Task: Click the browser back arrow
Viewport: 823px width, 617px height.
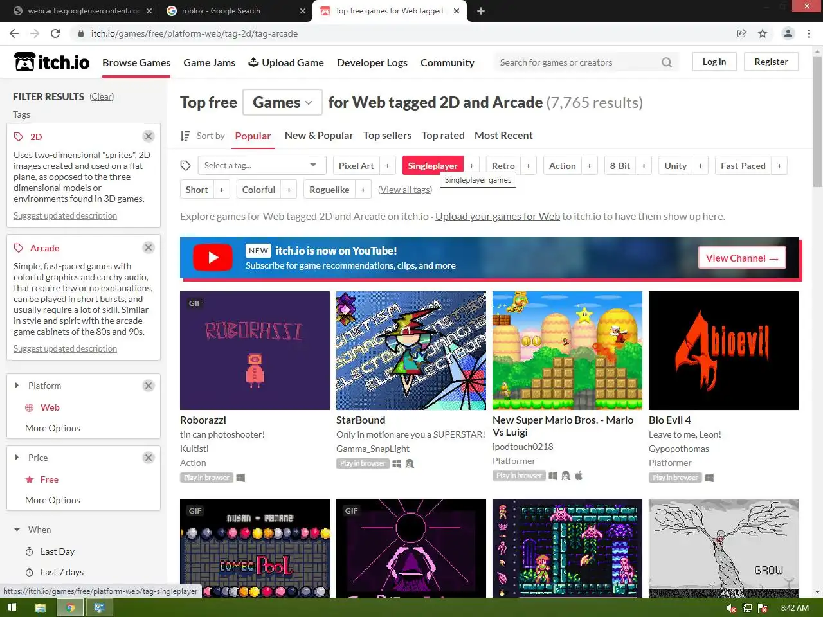Action: click(14, 33)
